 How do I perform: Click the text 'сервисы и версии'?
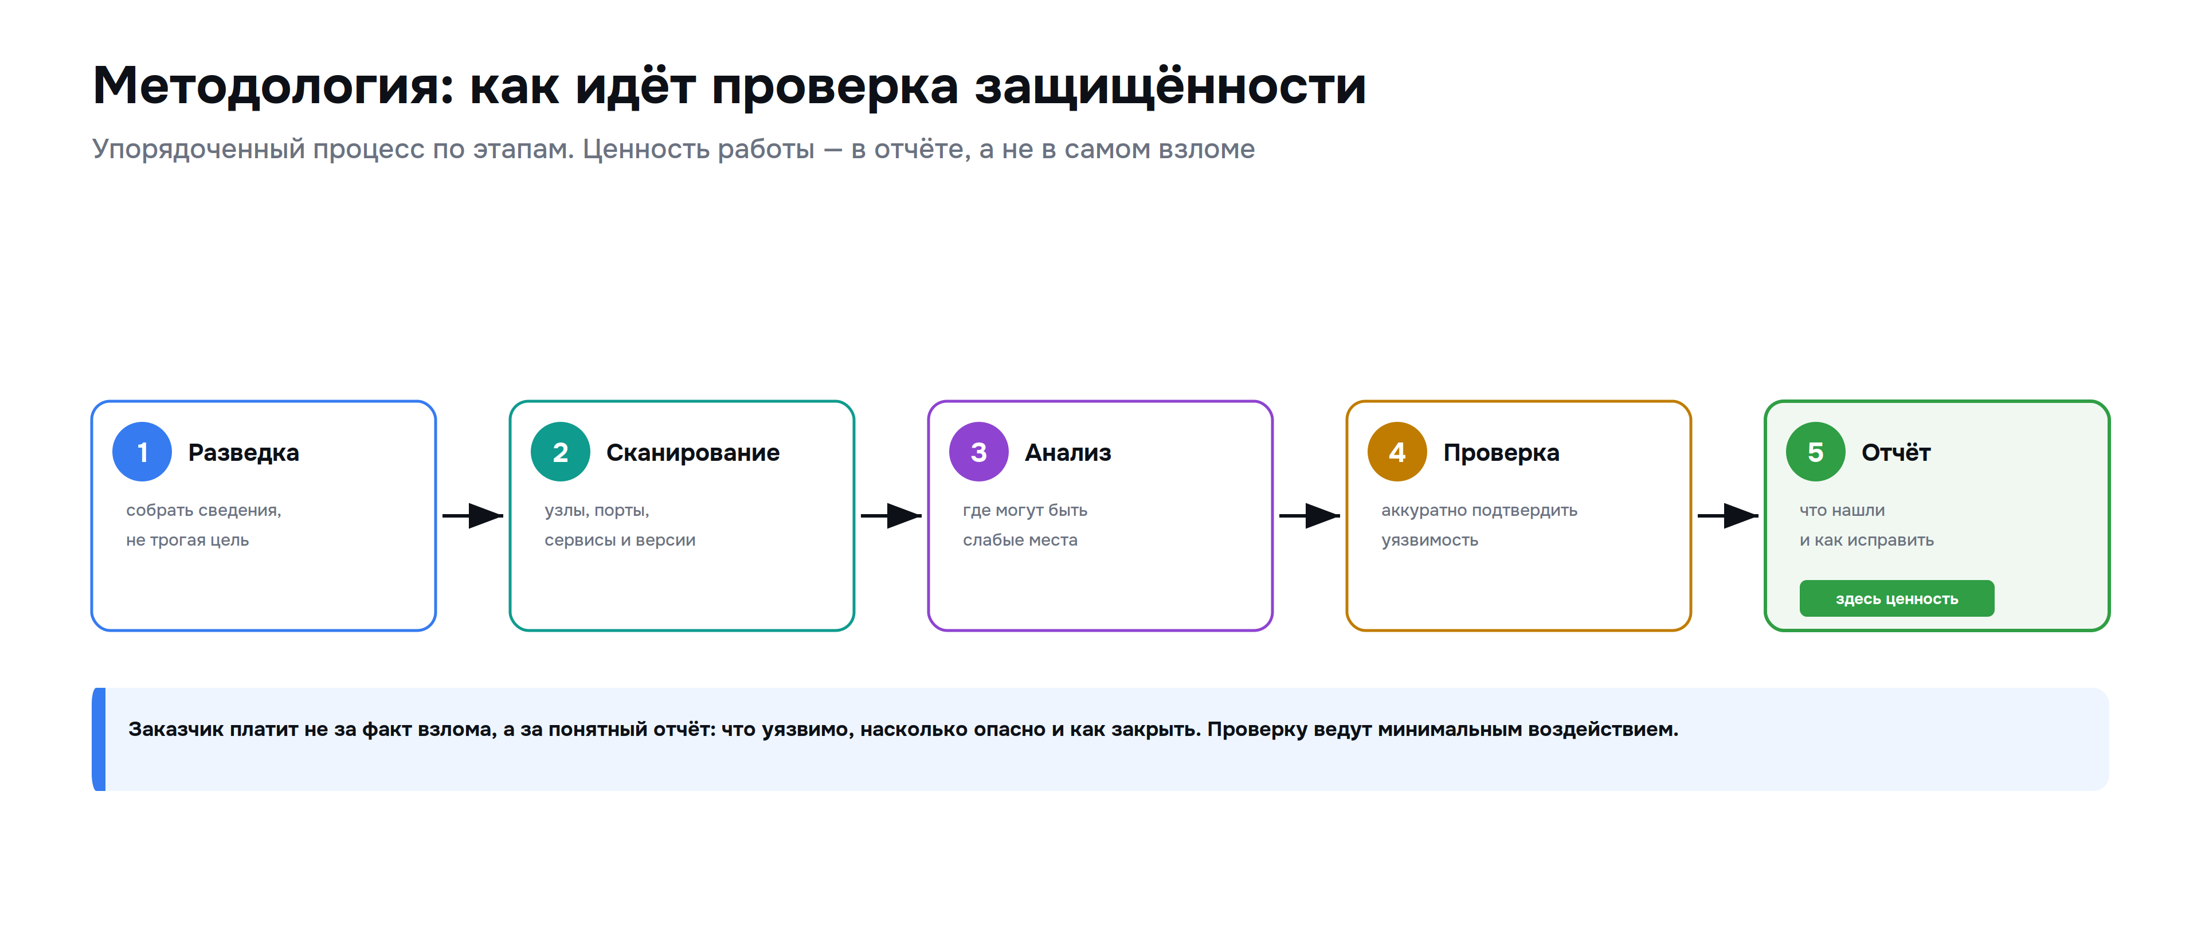click(620, 540)
